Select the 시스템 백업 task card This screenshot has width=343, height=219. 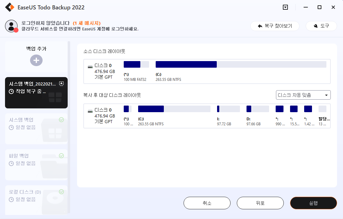[36, 129]
